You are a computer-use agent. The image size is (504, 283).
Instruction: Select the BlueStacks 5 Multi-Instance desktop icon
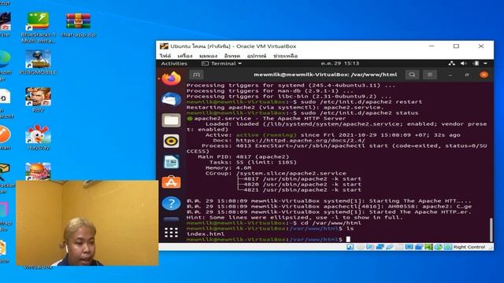click(38, 28)
